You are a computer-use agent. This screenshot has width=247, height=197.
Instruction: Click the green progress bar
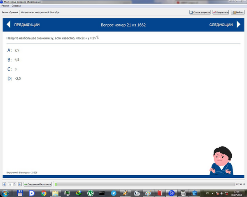pos(145,184)
